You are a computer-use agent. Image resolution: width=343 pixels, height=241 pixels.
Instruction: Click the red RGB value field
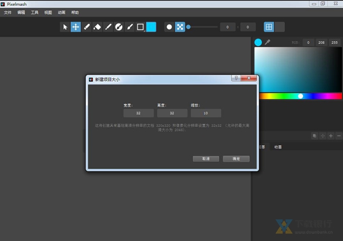point(308,43)
